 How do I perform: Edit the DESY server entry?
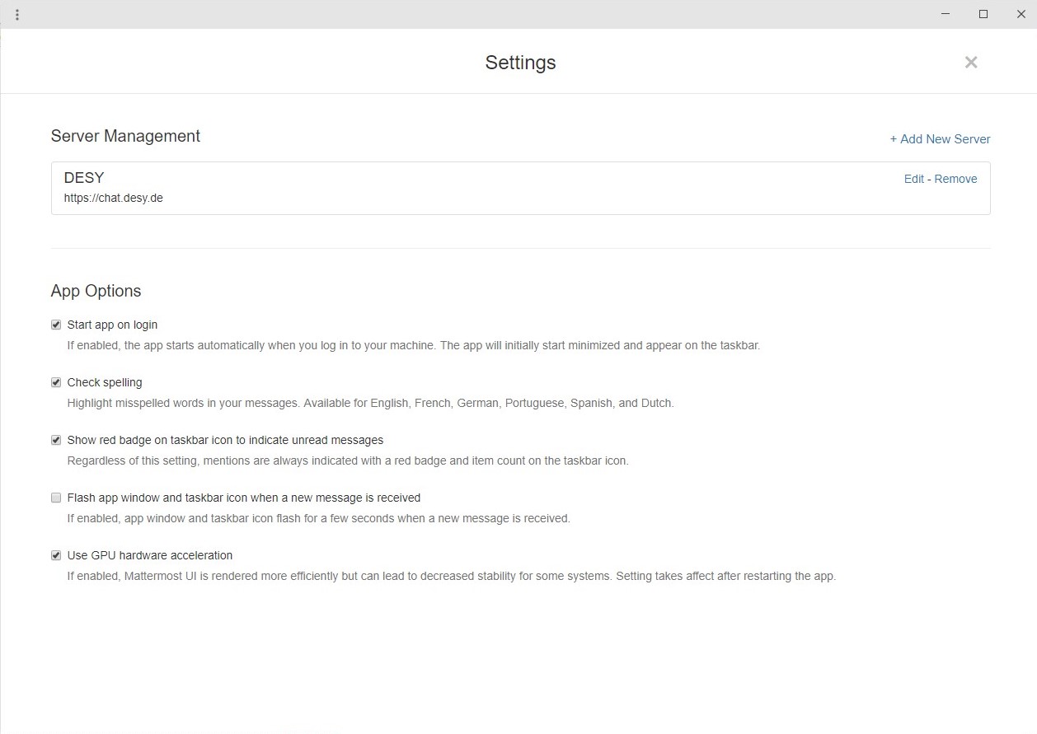tap(913, 179)
